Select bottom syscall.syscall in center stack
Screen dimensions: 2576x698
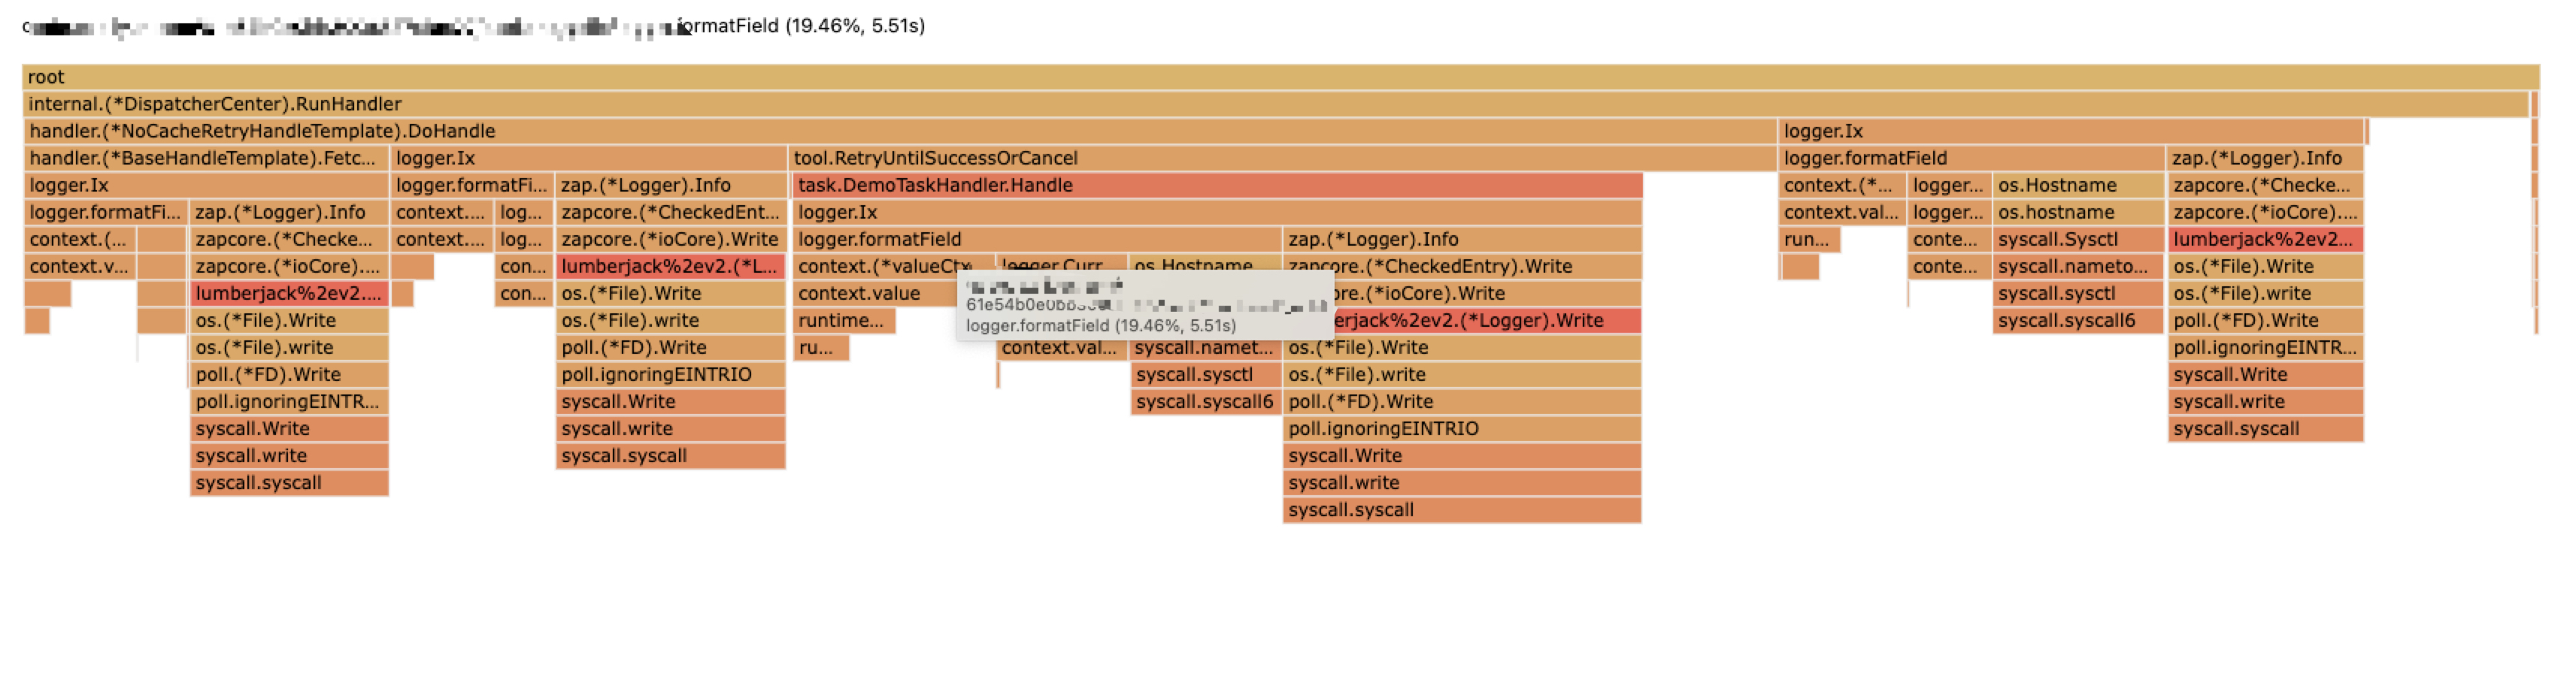(1462, 509)
